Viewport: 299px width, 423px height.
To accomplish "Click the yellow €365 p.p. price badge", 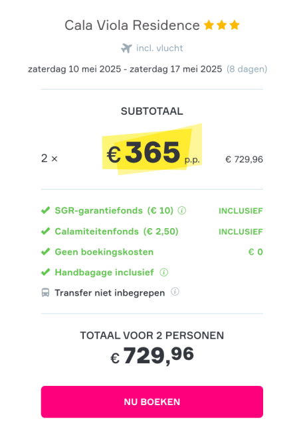I will coord(152,149).
